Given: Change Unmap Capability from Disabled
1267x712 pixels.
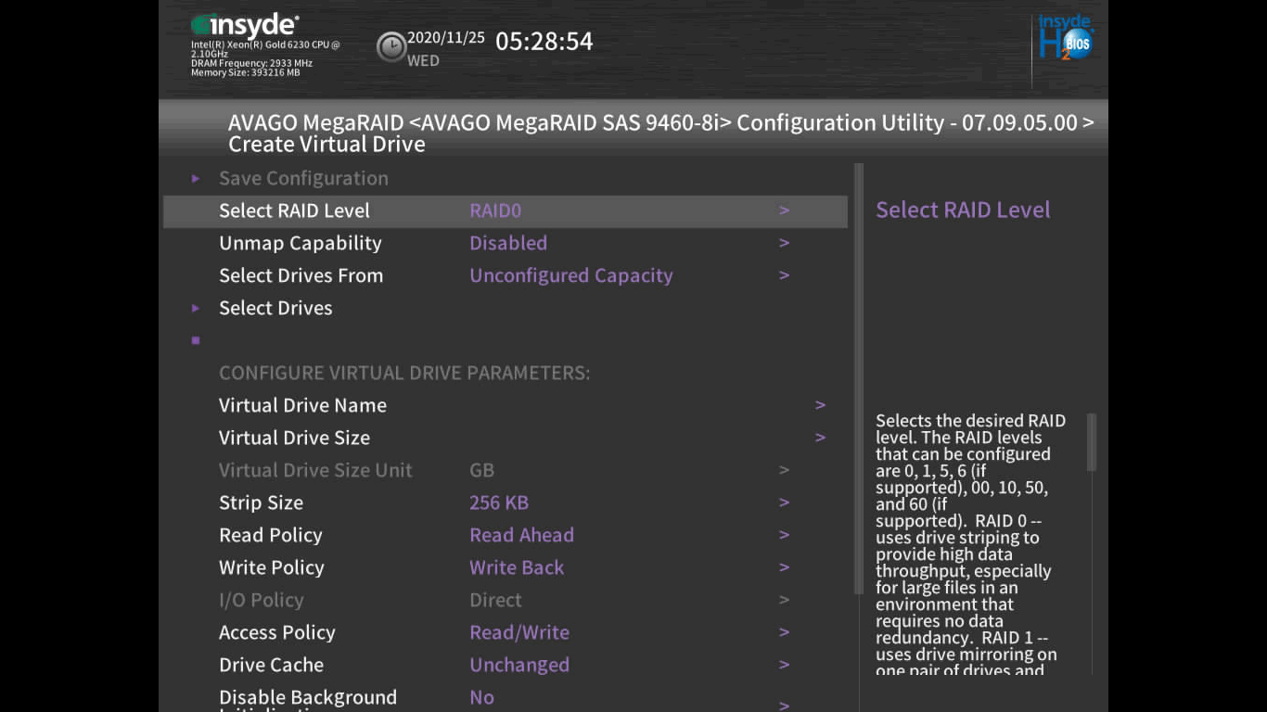Looking at the screenshot, I should pyautogui.click(x=507, y=243).
